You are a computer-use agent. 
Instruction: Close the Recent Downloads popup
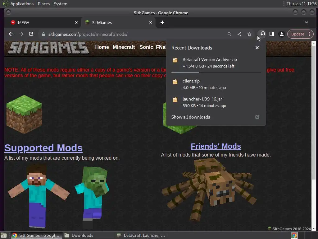257,48
